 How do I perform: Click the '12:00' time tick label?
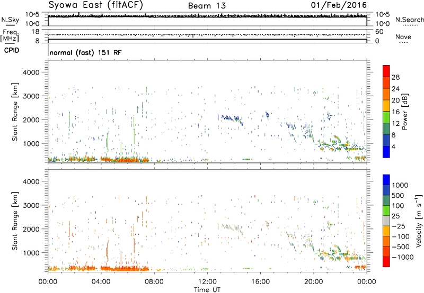click(x=207, y=282)
